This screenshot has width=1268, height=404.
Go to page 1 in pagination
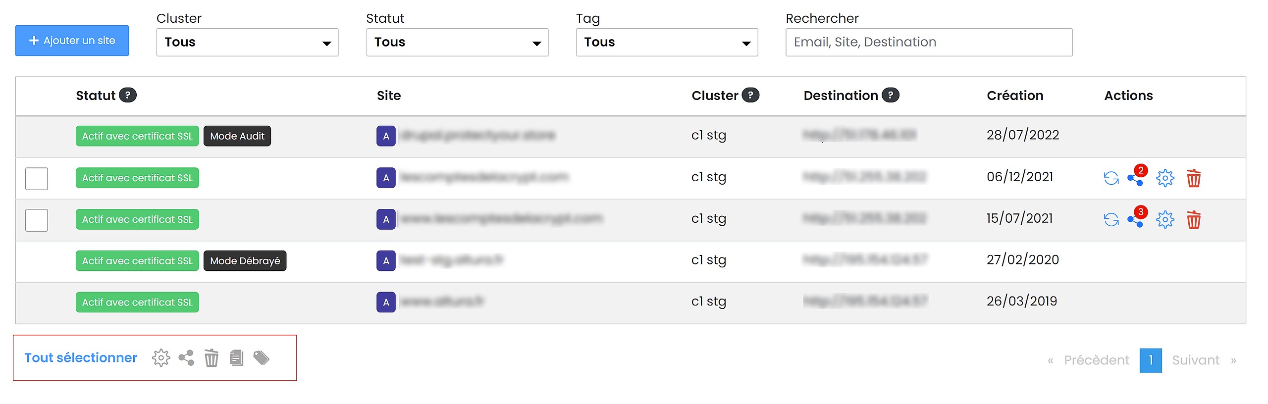click(1151, 360)
